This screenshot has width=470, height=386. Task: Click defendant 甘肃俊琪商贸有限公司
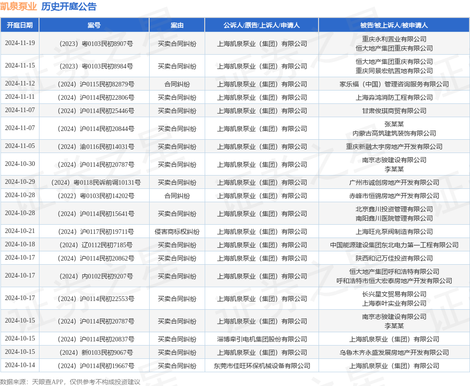click(394, 111)
